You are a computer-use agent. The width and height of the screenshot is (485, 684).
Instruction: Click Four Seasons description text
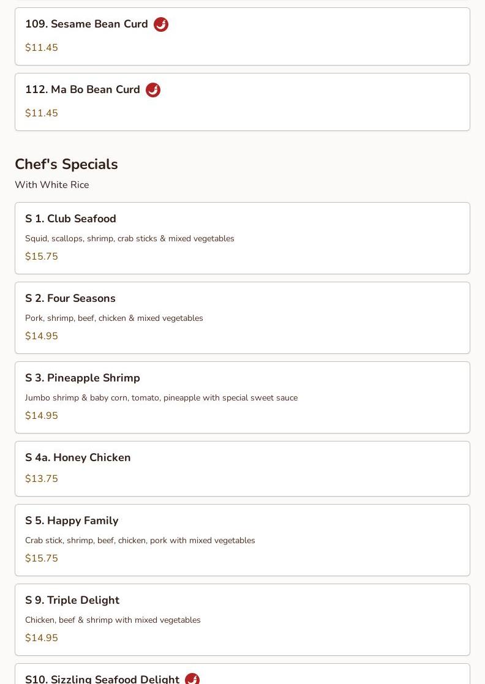(x=114, y=318)
